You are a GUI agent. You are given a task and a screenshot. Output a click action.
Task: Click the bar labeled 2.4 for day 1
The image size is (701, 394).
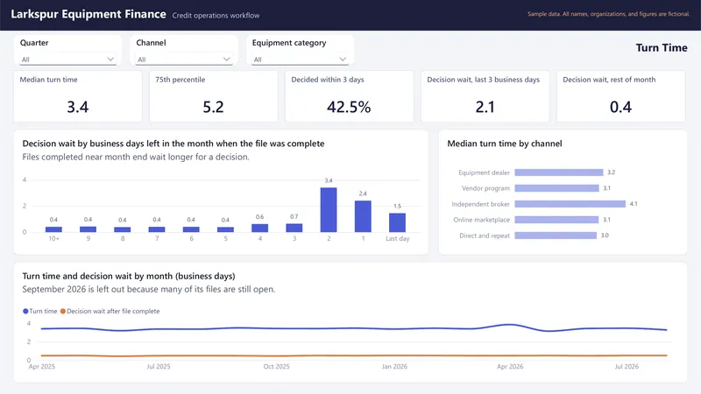click(363, 216)
